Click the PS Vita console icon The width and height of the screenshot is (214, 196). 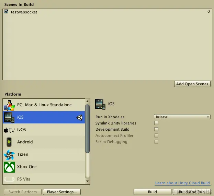point(9,179)
